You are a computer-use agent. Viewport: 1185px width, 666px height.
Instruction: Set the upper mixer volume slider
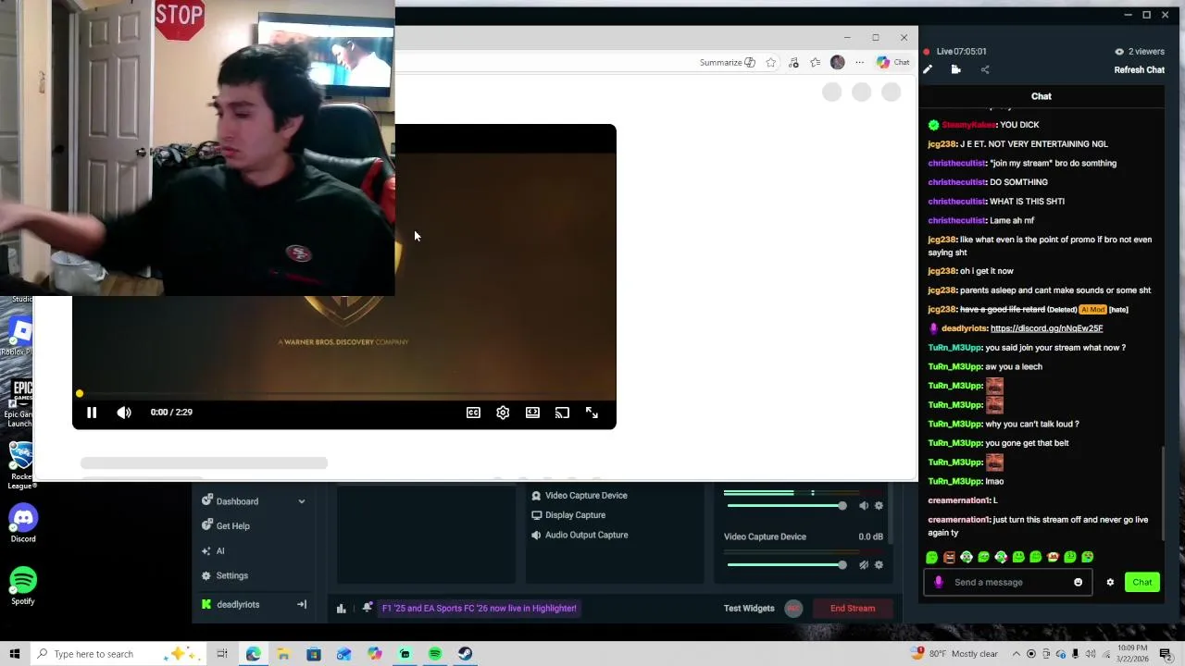coord(785,506)
